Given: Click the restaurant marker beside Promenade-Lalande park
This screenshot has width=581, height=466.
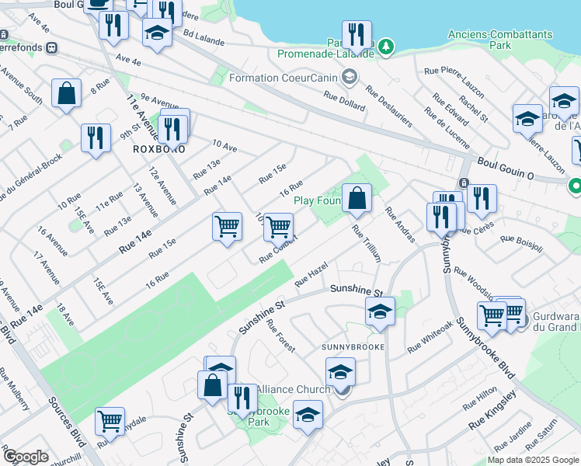Looking at the screenshot, I should tap(357, 34).
